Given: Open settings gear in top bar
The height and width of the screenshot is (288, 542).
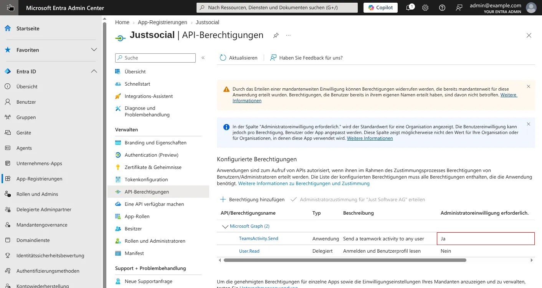Looking at the screenshot, I should (x=425, y=8).
